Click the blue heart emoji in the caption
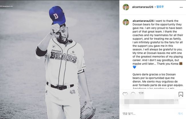This screenshot has width=186, height=119. (134, 67)
